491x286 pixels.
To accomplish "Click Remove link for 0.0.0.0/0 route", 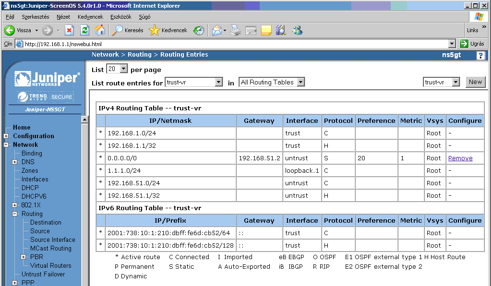I will pos(460,158).
